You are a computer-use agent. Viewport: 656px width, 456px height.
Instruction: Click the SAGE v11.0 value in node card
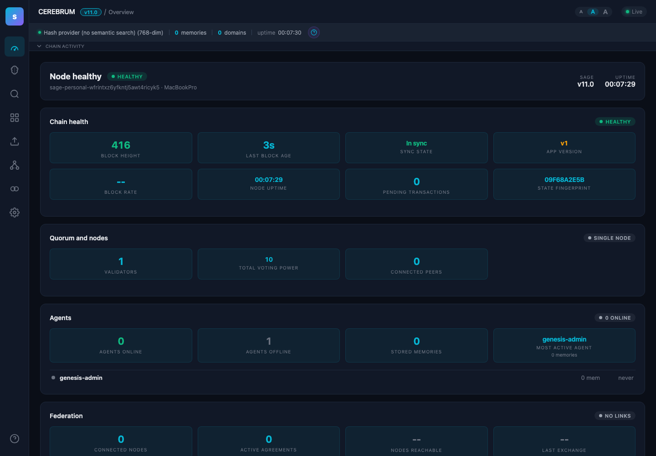click(x=585, y=84)
